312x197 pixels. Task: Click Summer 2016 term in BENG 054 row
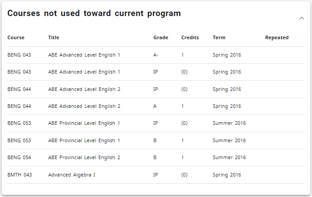point(229,157)
